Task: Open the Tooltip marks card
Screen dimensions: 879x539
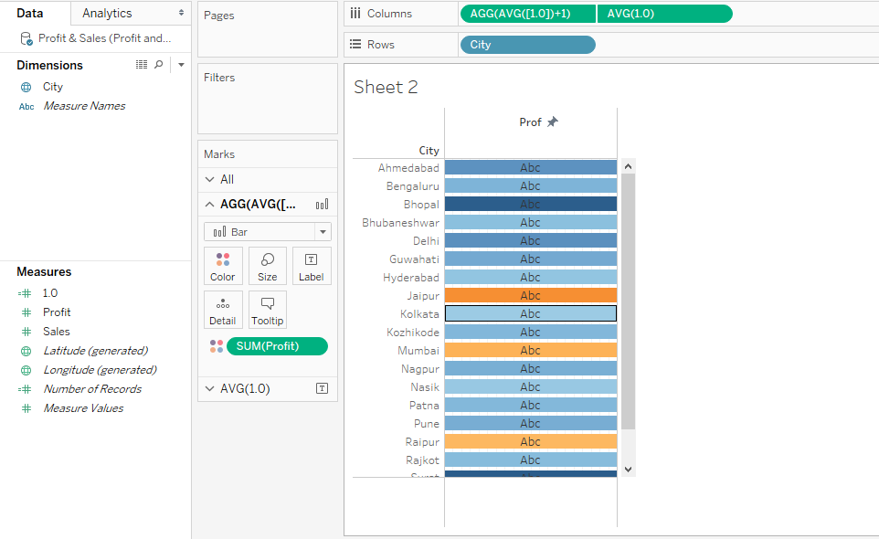Action: point(268,310)
